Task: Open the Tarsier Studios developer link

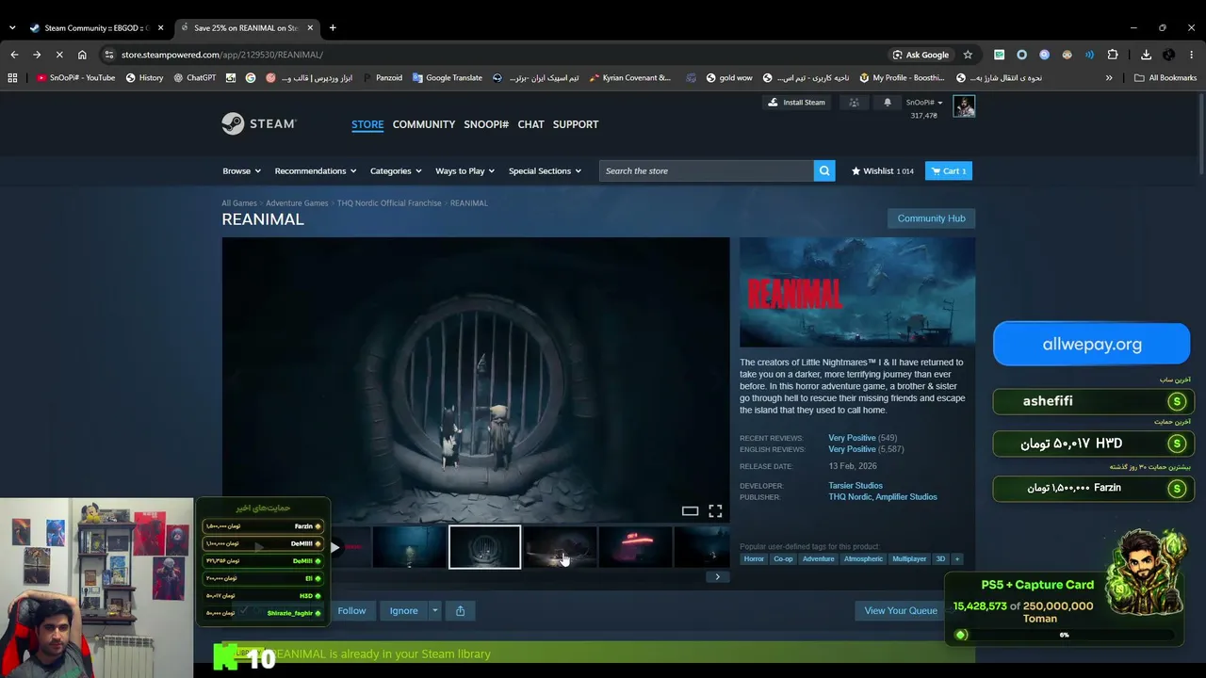Action: [856, 486]
